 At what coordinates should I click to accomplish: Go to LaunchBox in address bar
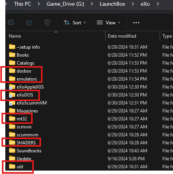[112, 4]
